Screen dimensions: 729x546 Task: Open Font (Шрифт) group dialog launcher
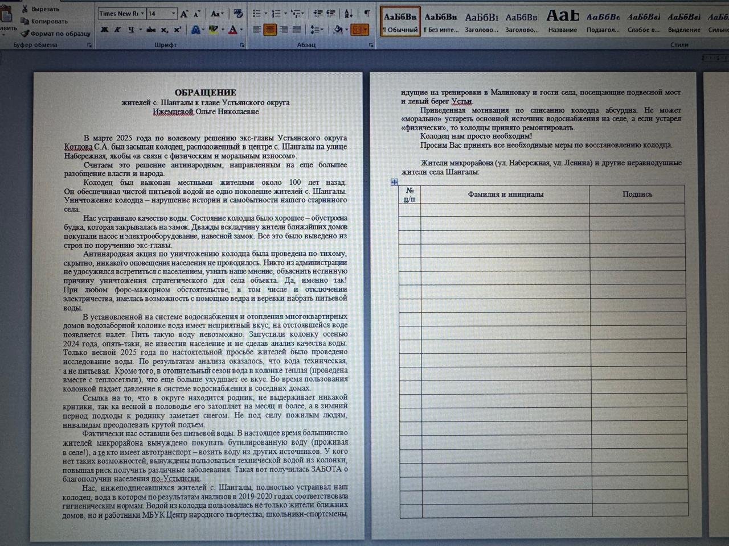[x=242, y=45]
